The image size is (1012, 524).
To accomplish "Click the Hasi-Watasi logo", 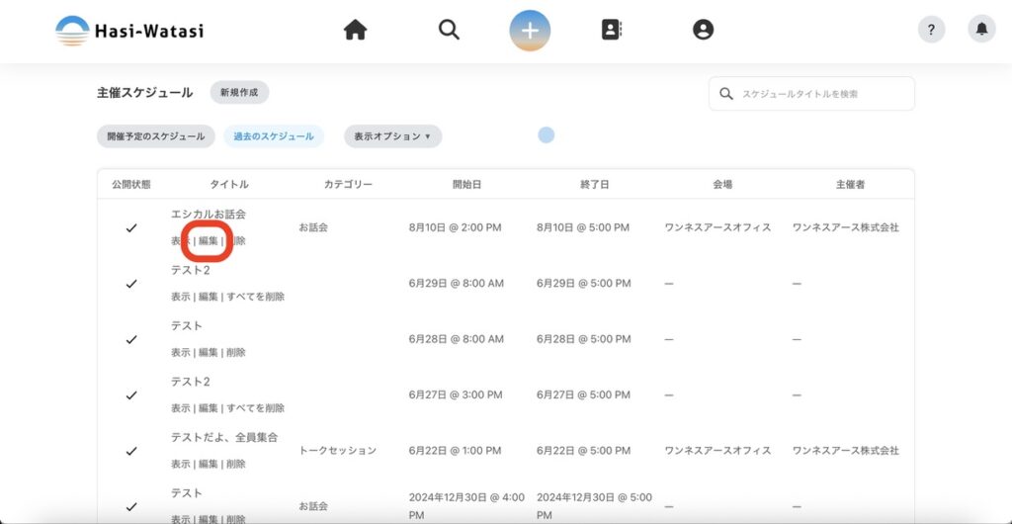I will point(129,31).
